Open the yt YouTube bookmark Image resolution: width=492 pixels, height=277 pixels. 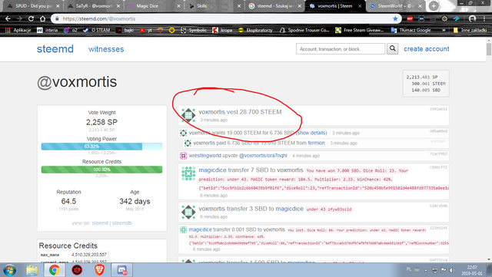(145, 30)
